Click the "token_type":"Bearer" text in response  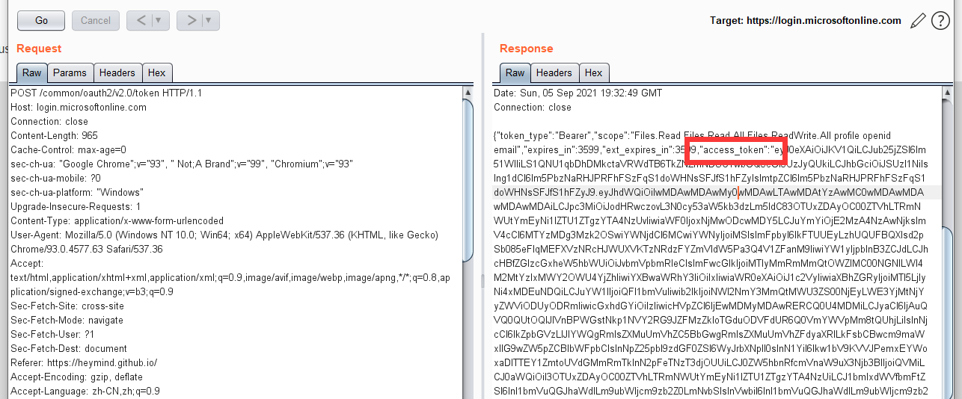click(545, 135)
